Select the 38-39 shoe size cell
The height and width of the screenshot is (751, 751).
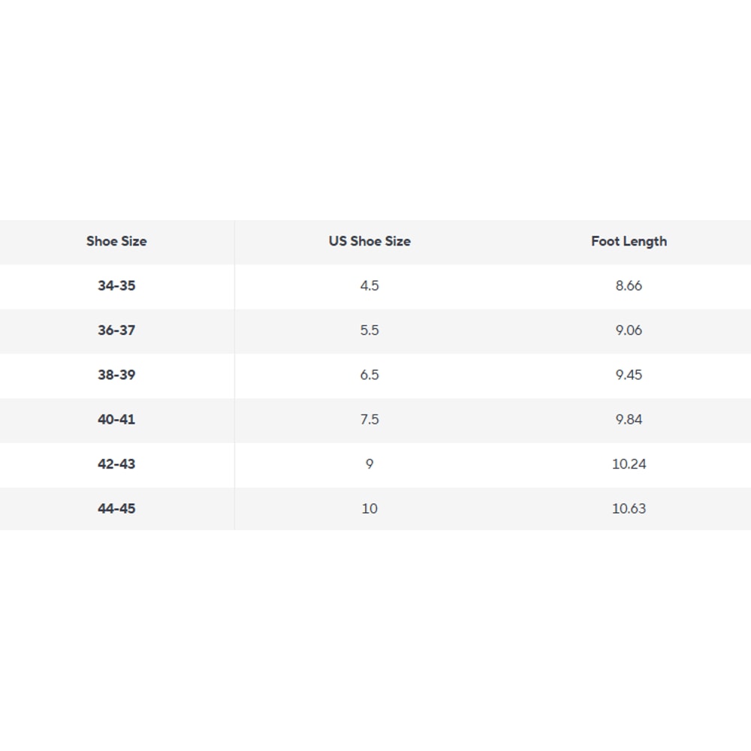pyautogui.click(x=116, y=375)
